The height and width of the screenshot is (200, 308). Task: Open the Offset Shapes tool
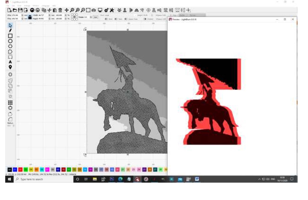click(x=10, y=75)
